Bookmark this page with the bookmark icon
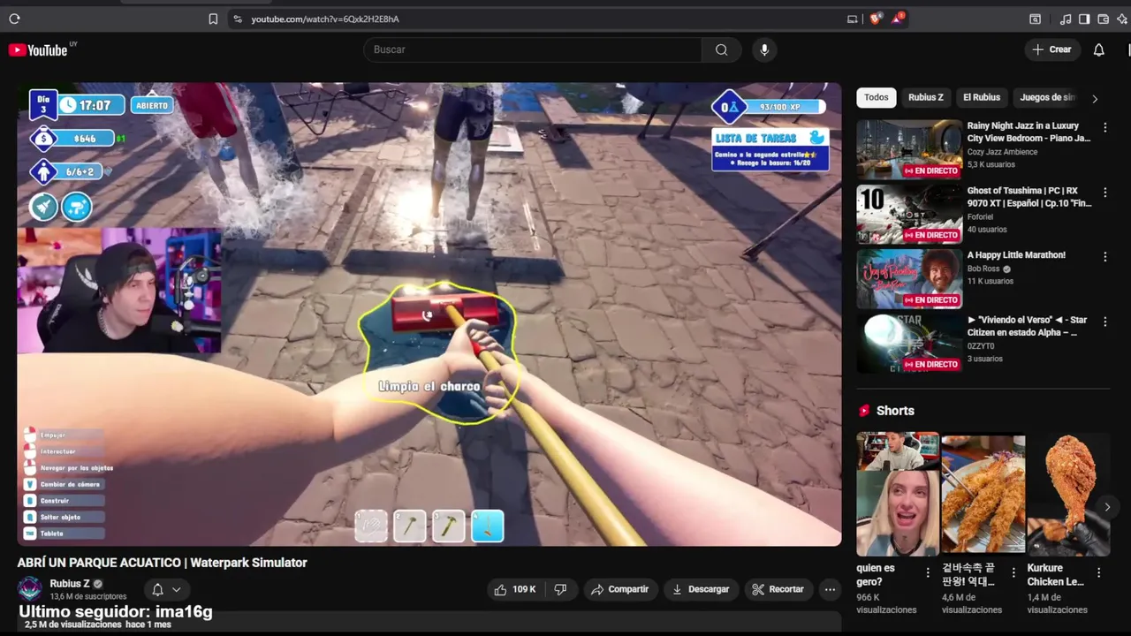 [x=213, y=19]
